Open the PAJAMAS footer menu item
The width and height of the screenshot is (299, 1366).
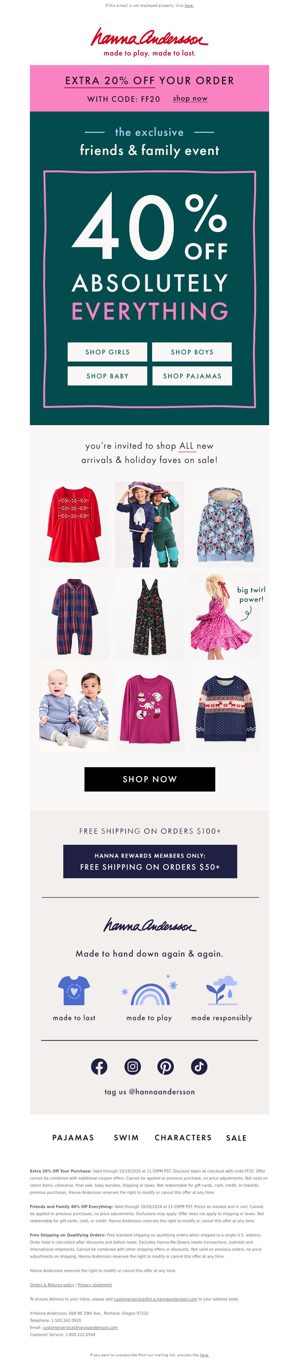pos(73,1137)
